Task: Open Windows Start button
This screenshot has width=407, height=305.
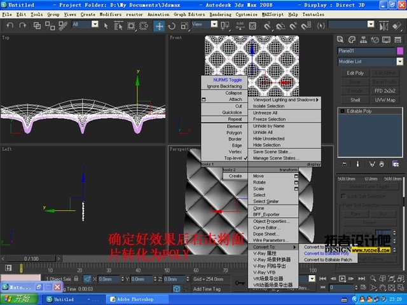Action: point(18,299)
